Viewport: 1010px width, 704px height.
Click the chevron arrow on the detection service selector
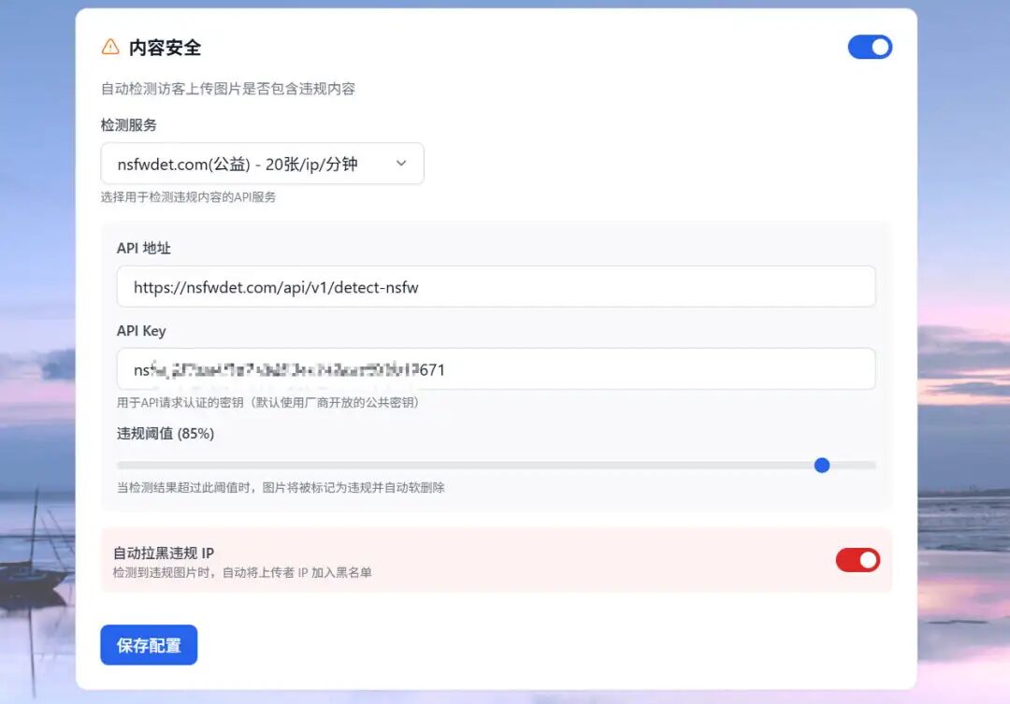[401, 163]
